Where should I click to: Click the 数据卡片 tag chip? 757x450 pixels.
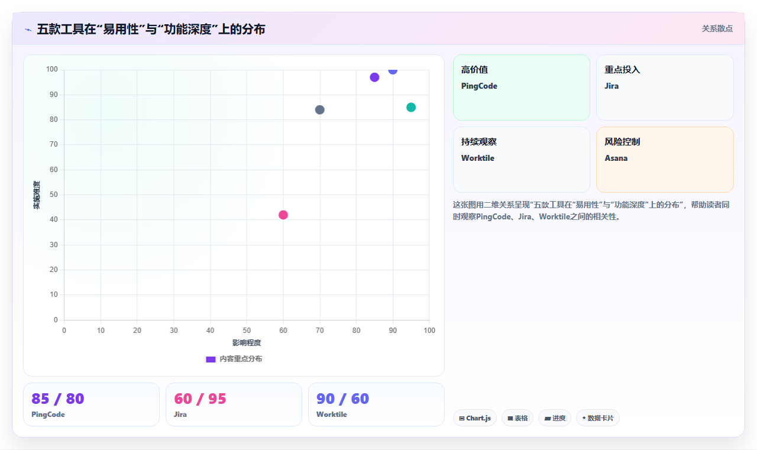[598, 418]
